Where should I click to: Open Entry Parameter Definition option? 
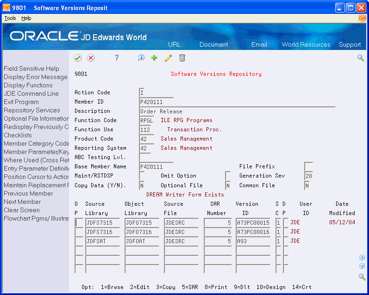coord(36,168)
